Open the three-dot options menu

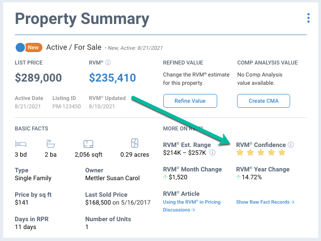309,18
